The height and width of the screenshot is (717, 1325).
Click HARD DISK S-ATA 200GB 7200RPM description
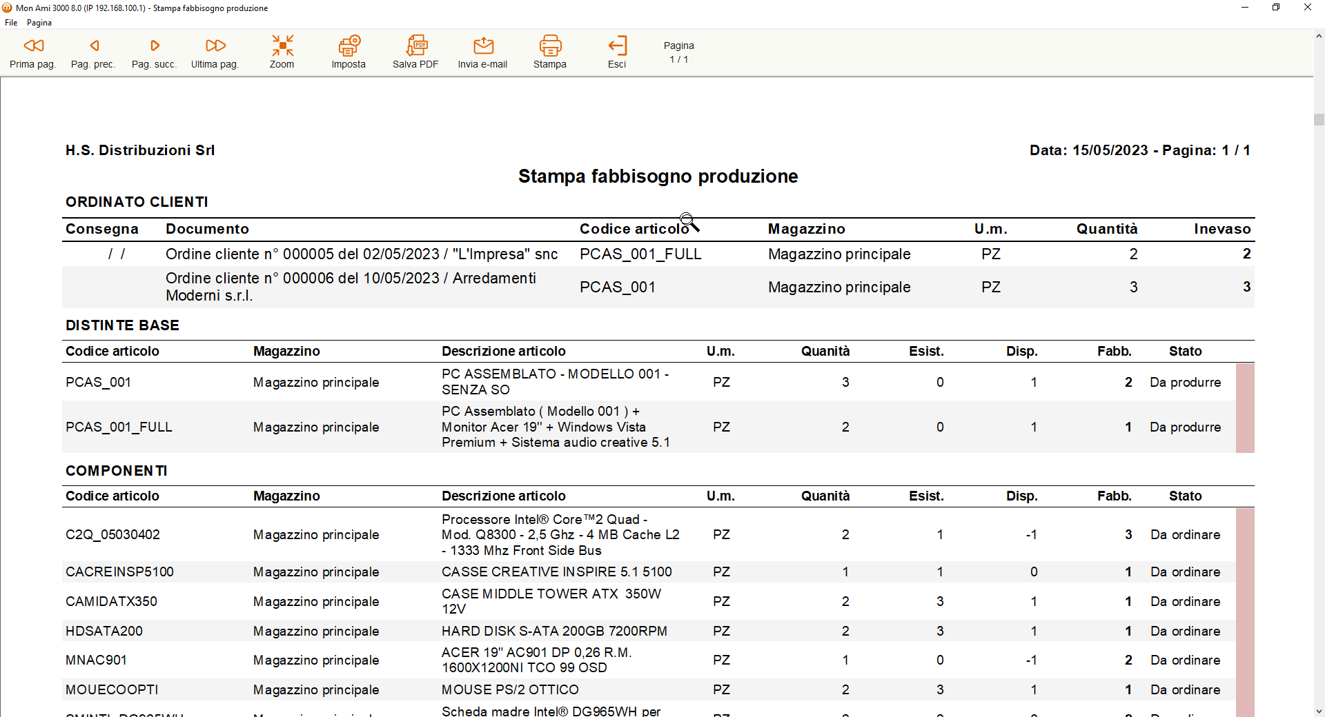[554, 632]
